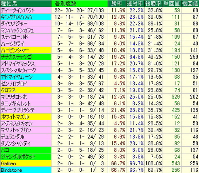Click バゴ 複回値 value 137
The width and height of the screenshot is (199, 173).
194,150
